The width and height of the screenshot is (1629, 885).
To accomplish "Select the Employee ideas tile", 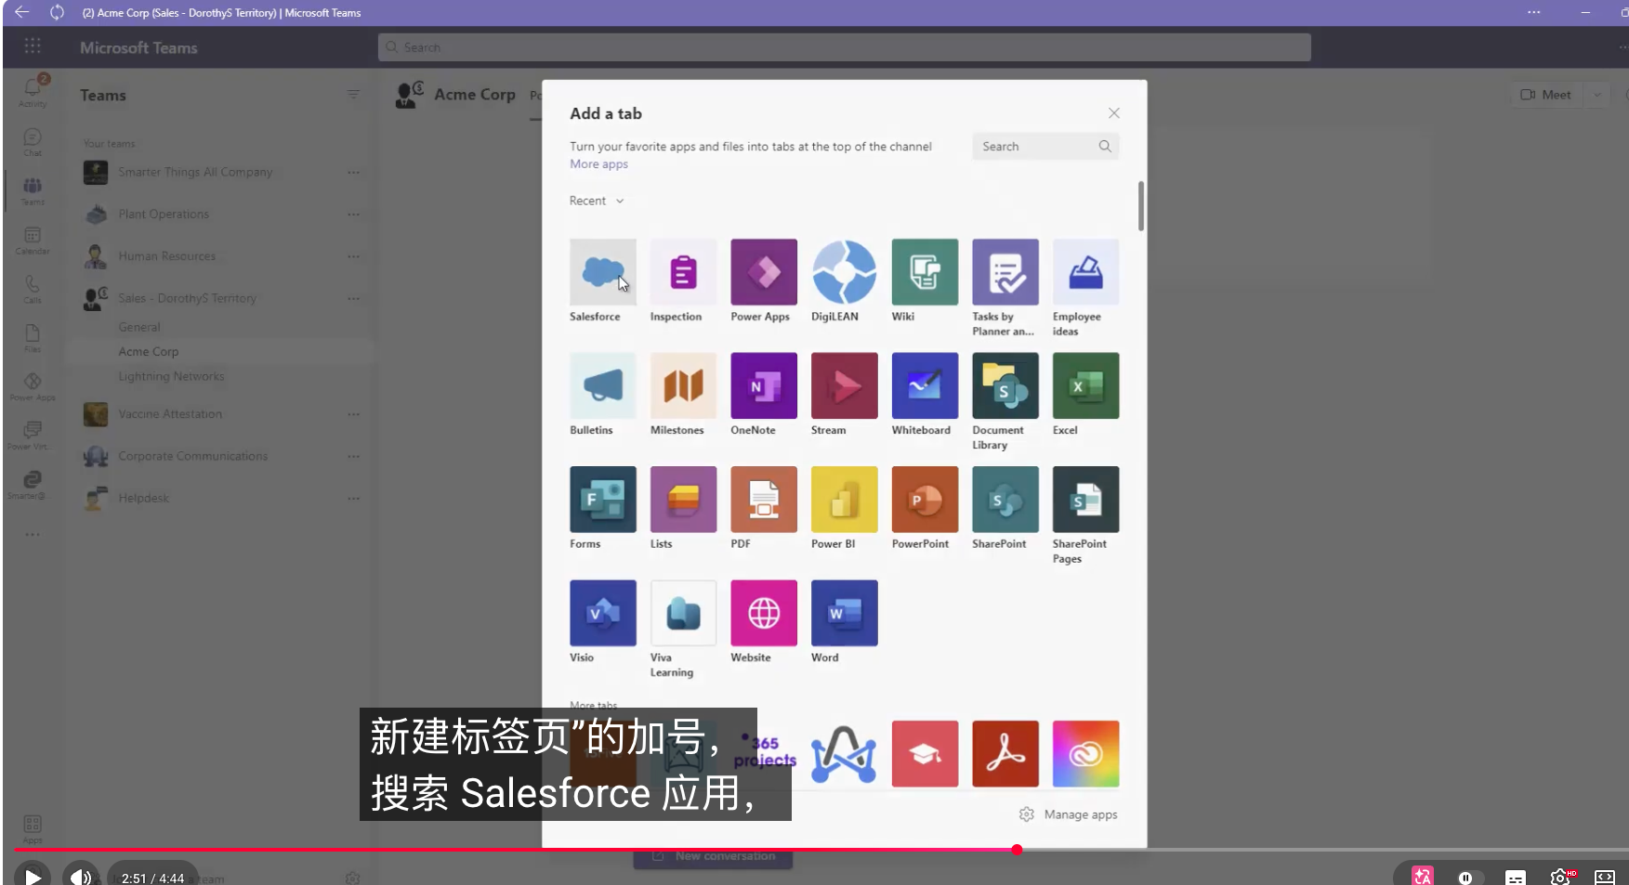I will [x=1086, y=272].
